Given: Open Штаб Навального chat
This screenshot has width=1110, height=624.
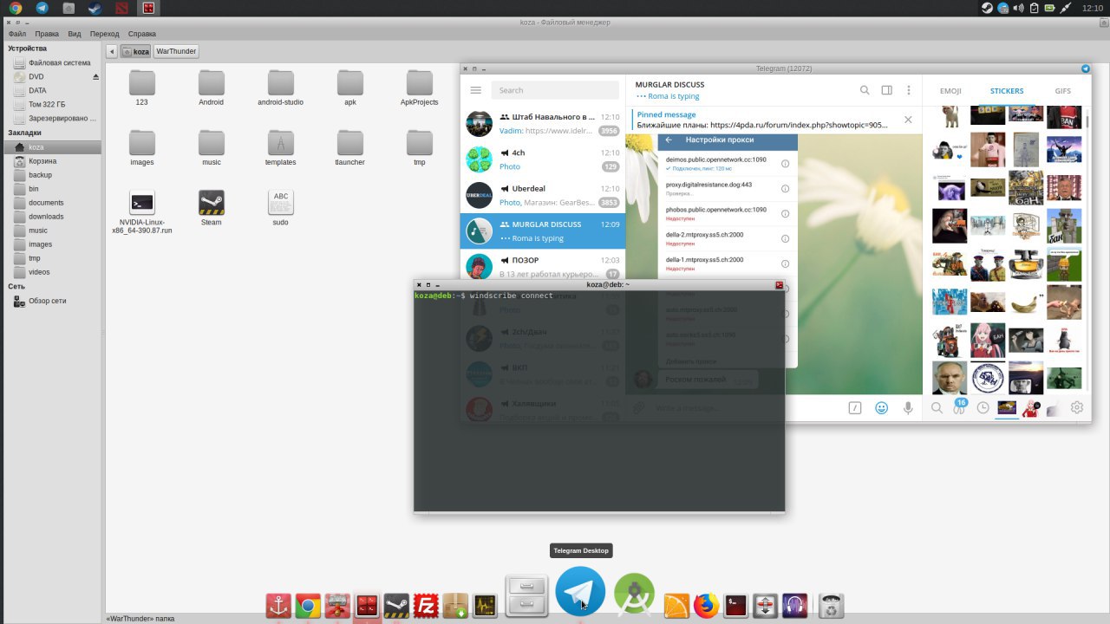Looking at the screenshot, I should point(543,123).
